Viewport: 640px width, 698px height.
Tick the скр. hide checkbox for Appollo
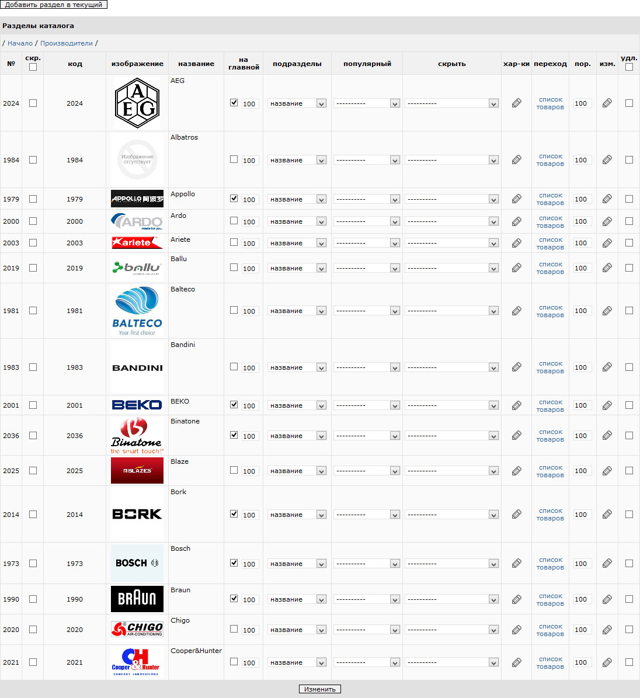tap(33, 199)
